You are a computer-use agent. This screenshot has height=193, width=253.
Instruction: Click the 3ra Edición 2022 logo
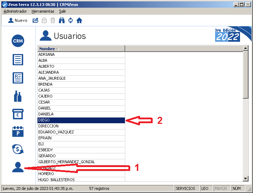(x=227, y=35)
